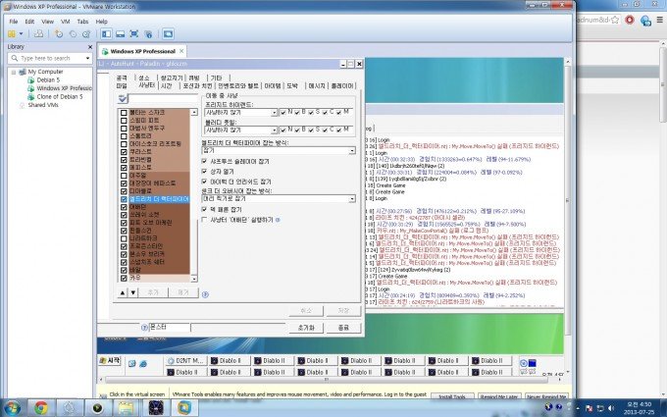
Task: Select Debian 5 in the Library tree
Action: coord(48,80)
